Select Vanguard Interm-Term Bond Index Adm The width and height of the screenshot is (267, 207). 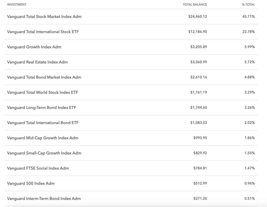click(44, 198)
